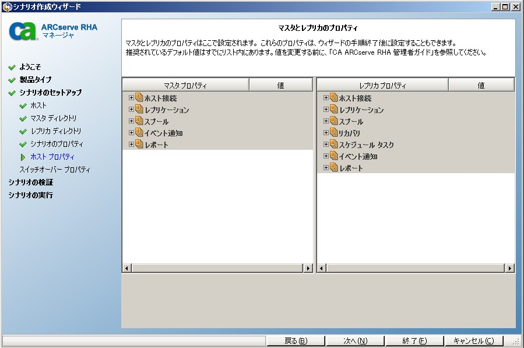Click the マスタ プロパティ column header
Viewport: 524px width, 348px height.
(185, 85)
